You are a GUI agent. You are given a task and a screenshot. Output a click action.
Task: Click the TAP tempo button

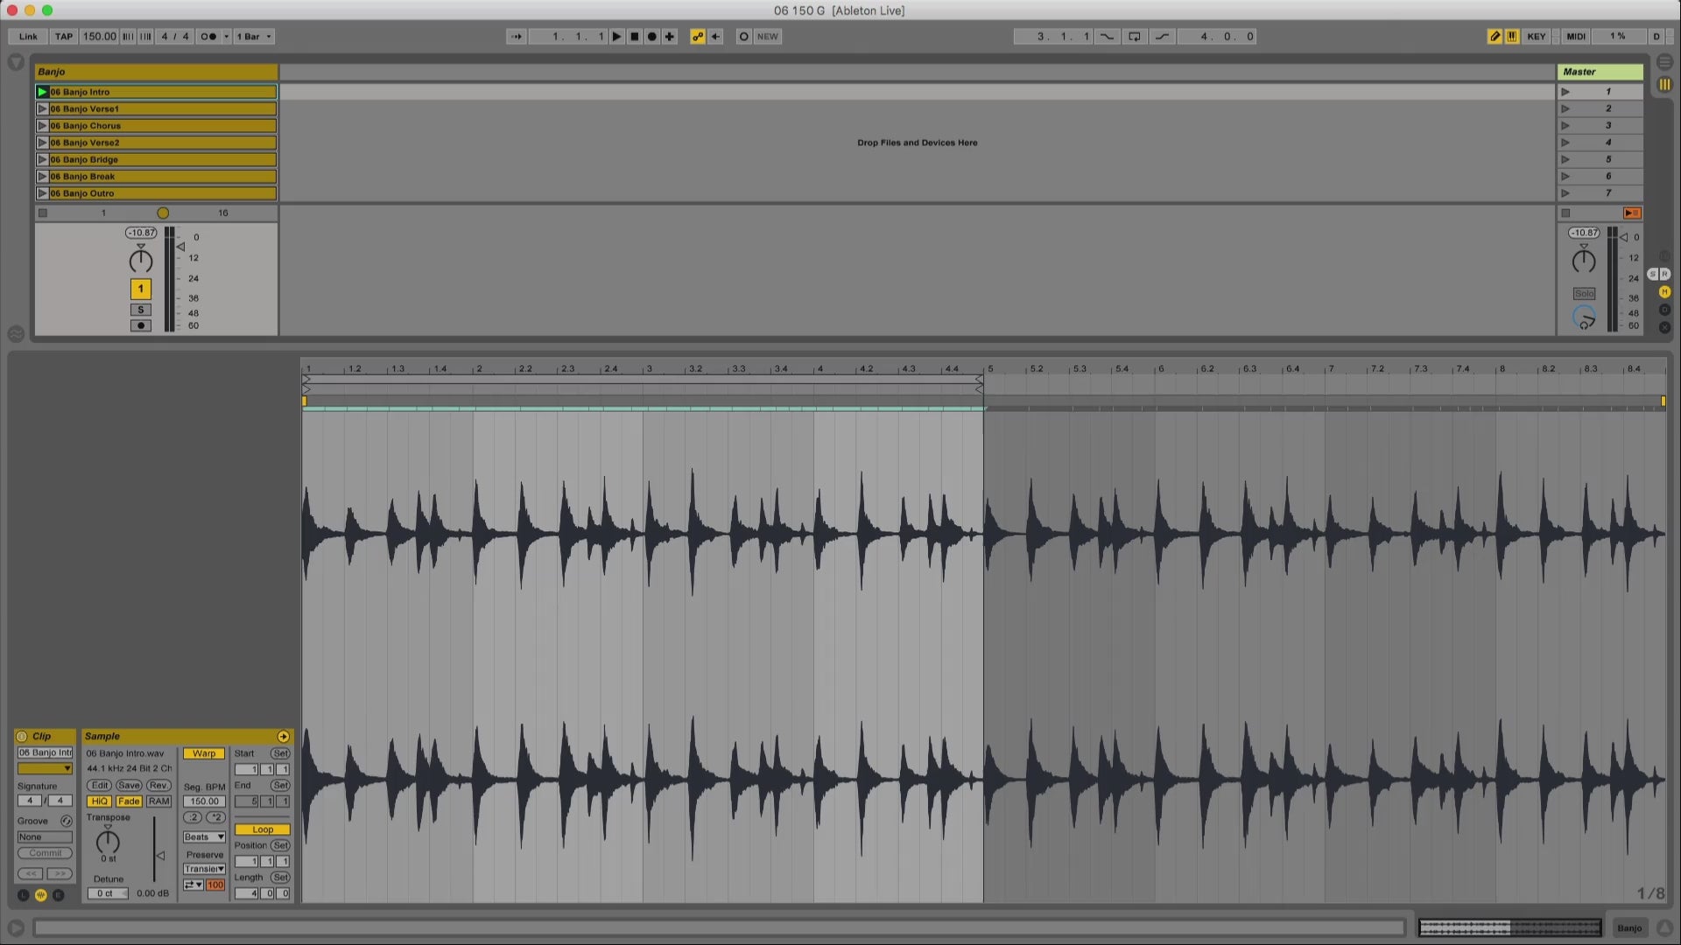point(64,37)
